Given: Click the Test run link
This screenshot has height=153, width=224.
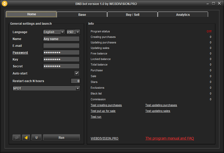Looking at the screenshot, I should coord(96,117).
